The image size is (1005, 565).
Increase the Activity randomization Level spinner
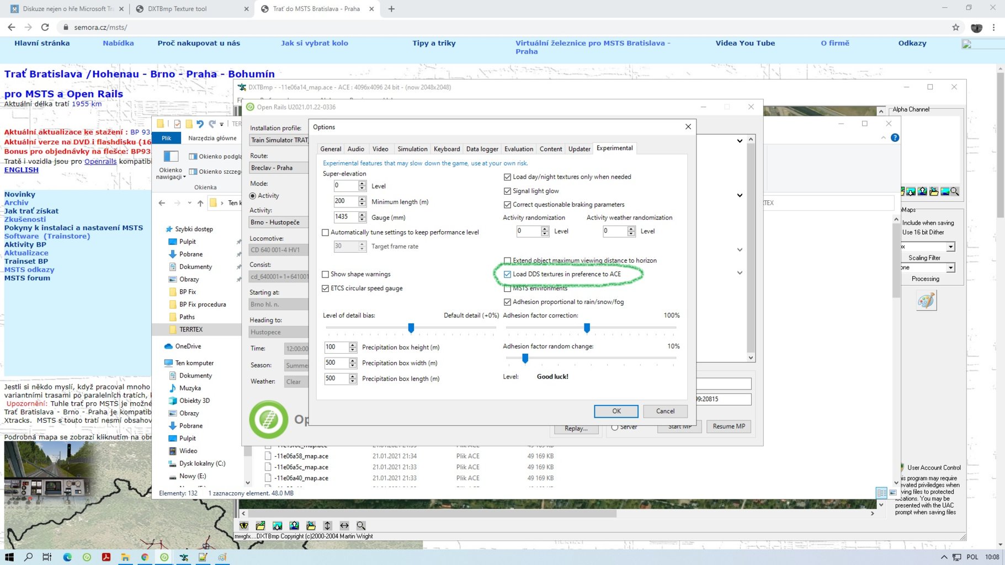tap(545, 228)
